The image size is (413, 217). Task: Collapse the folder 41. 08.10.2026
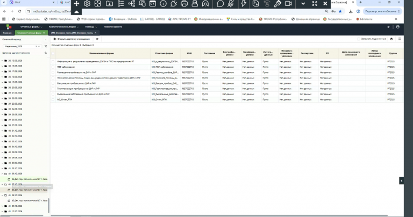click(2, 196)
